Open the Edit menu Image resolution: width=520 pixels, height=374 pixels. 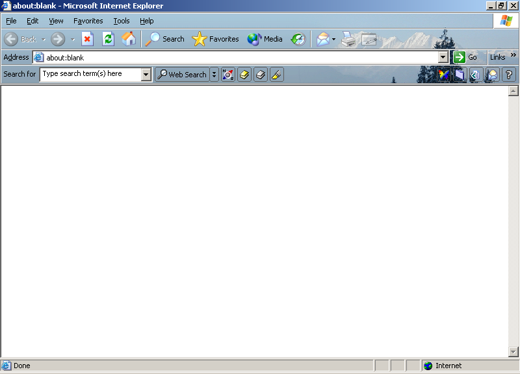32,21
